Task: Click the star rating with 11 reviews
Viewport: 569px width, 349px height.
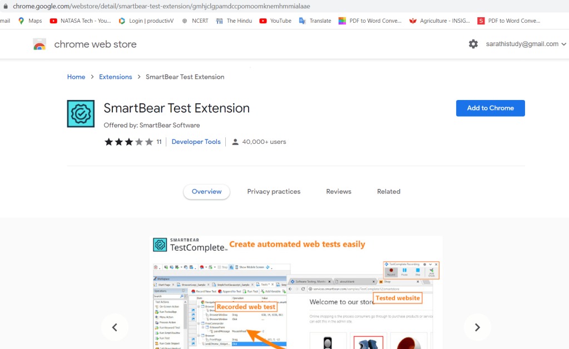Action: point(133,142)
